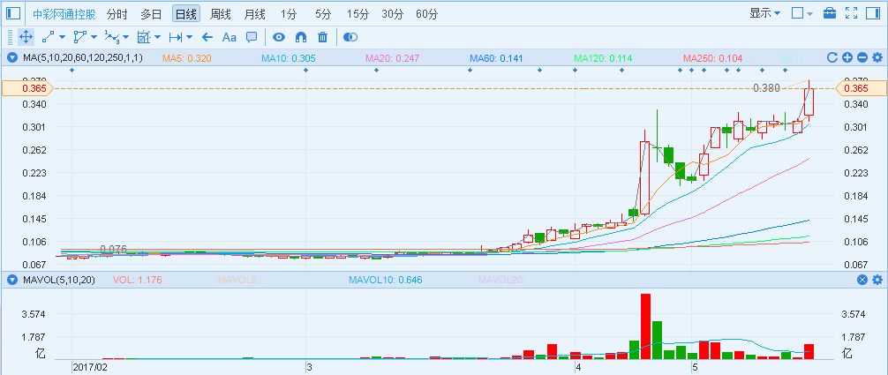Screen dimensions: 888x375
Task: Toggle the MA5 line label
Action: [x=187, y=57]
